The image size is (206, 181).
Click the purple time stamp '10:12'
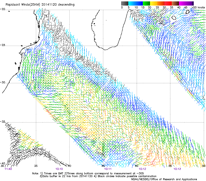[x=143, y=169]
